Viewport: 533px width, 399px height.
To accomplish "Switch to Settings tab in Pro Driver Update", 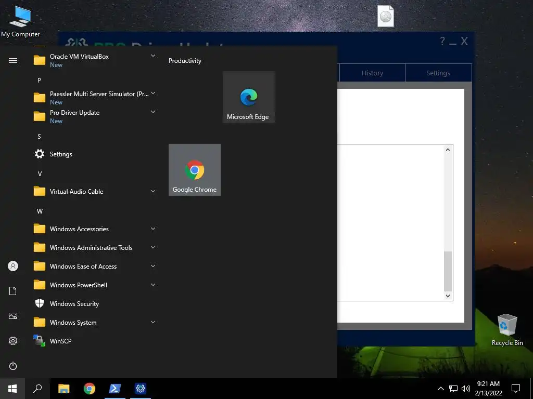I will 438,73.
